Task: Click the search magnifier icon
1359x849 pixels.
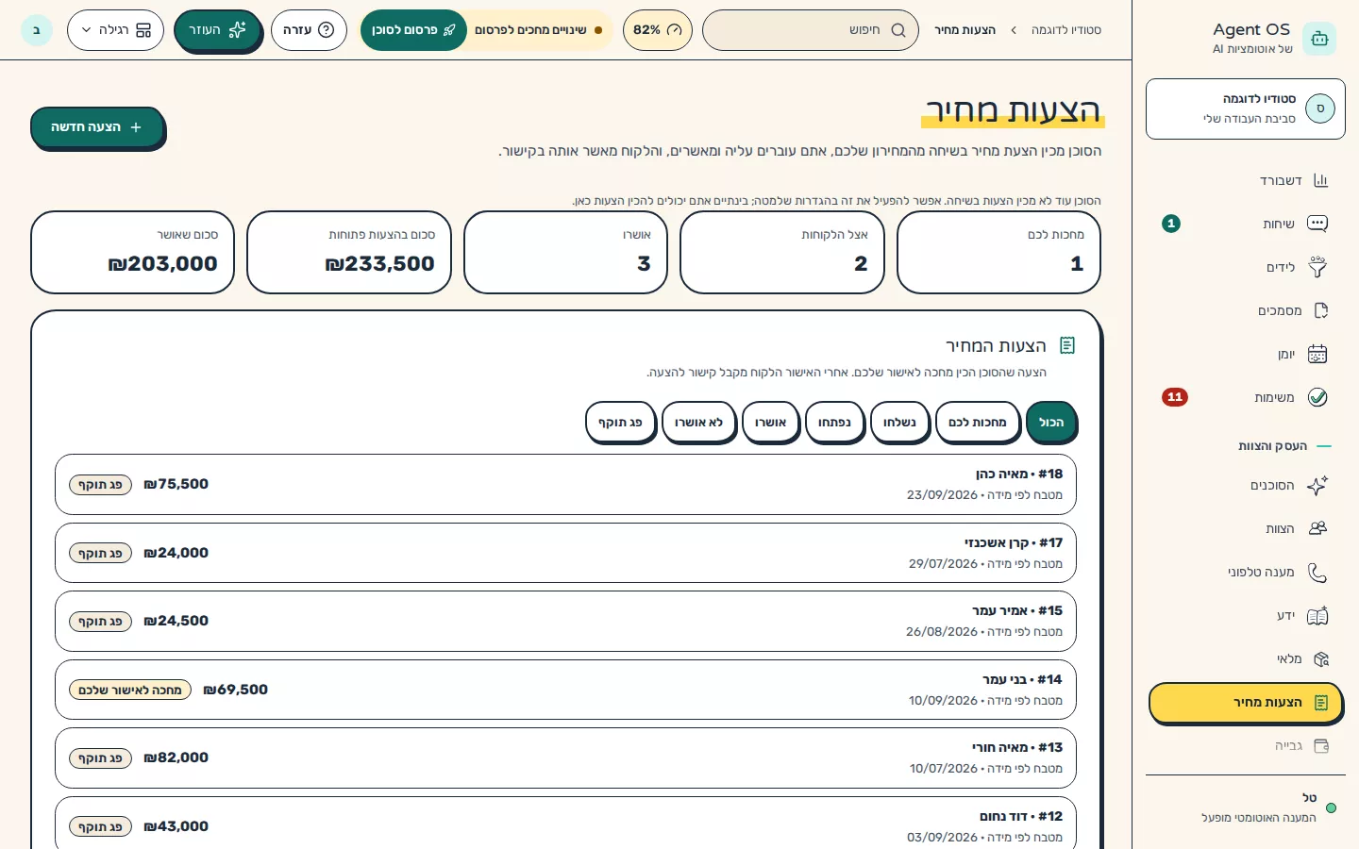Action: pos(898,30)
